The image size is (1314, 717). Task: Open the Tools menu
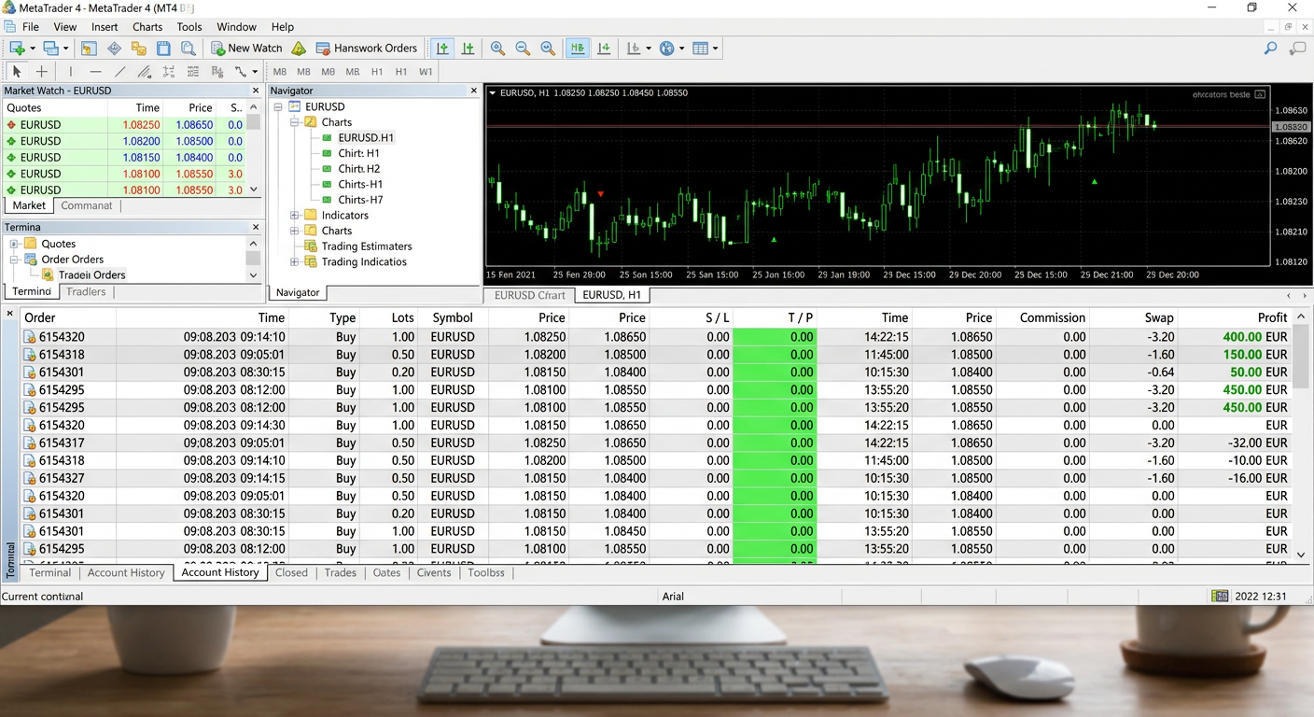tap(189, 27)
